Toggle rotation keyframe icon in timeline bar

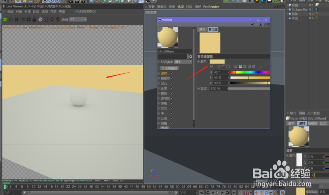coord(266,193)
